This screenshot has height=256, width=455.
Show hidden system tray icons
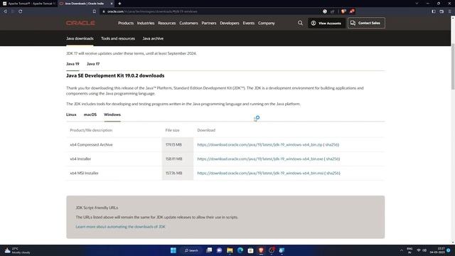point(402,250)
